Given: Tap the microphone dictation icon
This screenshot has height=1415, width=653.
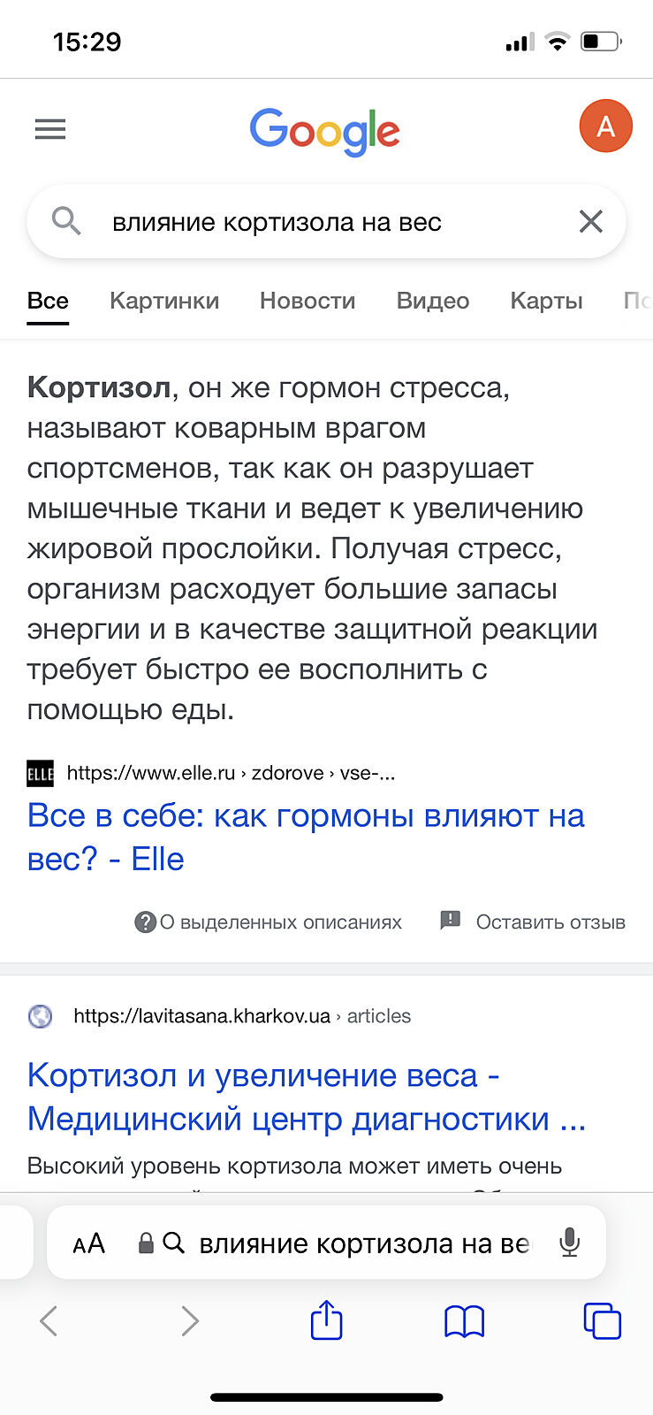Looking at the screenshot, I should coord(570,1243).
